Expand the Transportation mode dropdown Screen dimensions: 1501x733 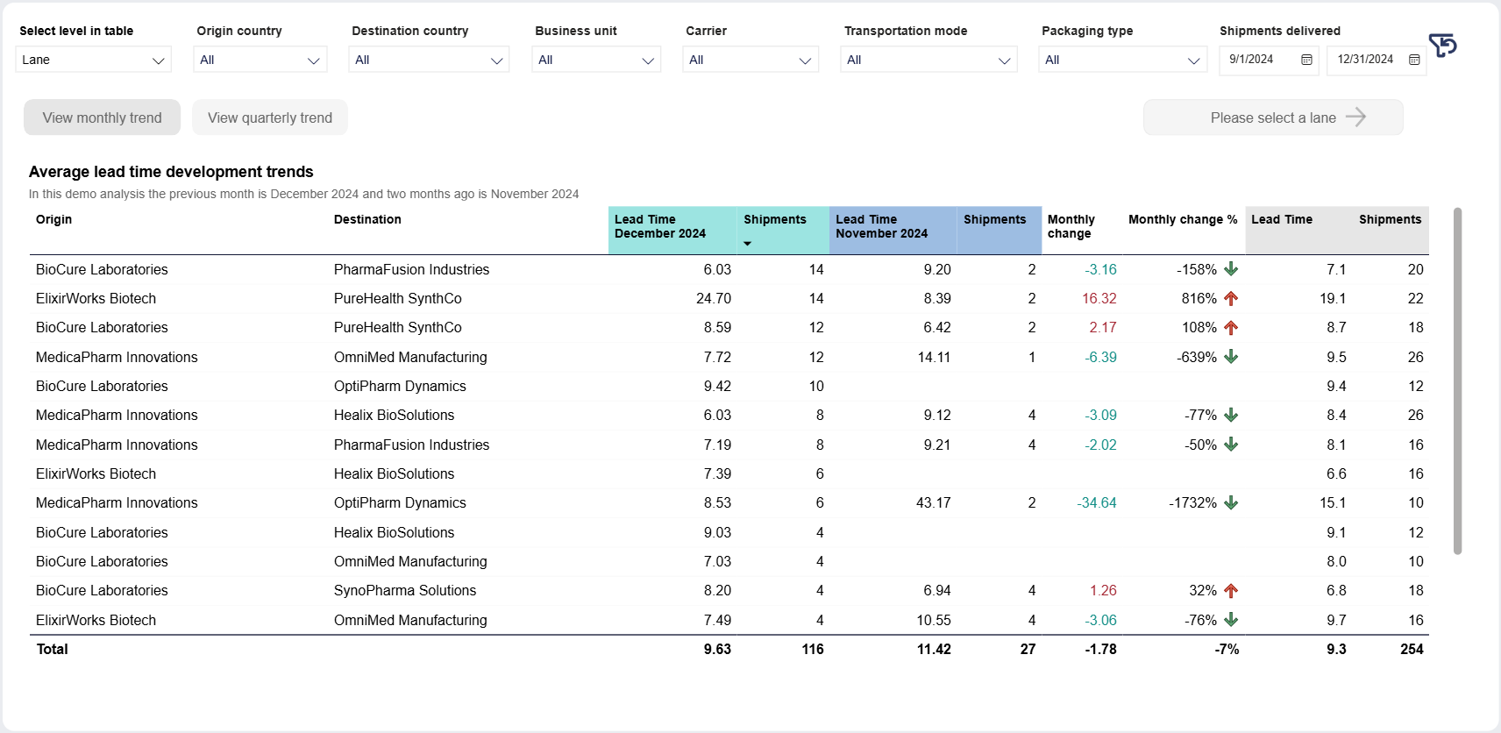coord(928,60)
